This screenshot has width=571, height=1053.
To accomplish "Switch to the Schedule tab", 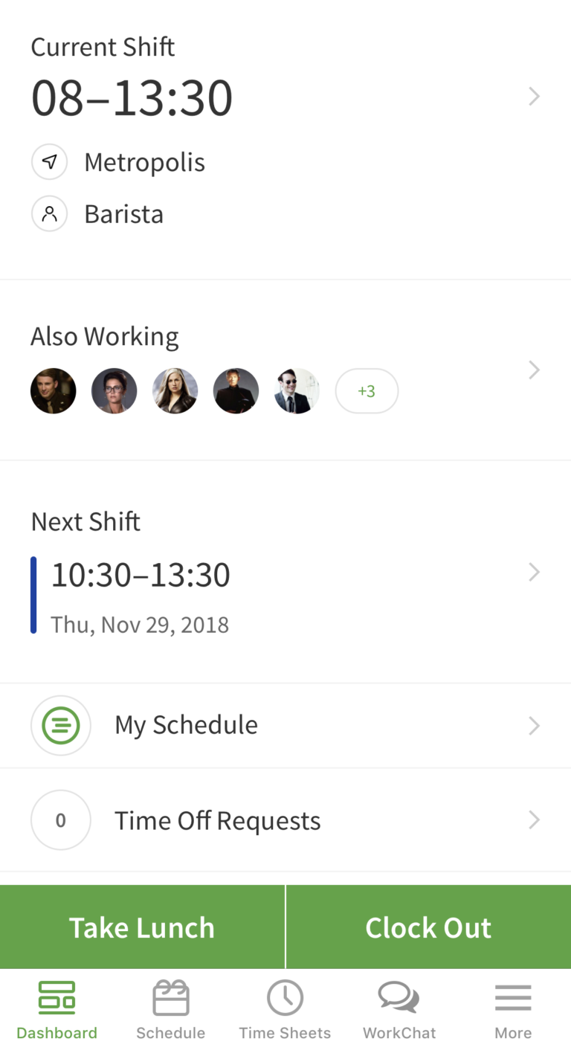I will (x=171, y=1008).
